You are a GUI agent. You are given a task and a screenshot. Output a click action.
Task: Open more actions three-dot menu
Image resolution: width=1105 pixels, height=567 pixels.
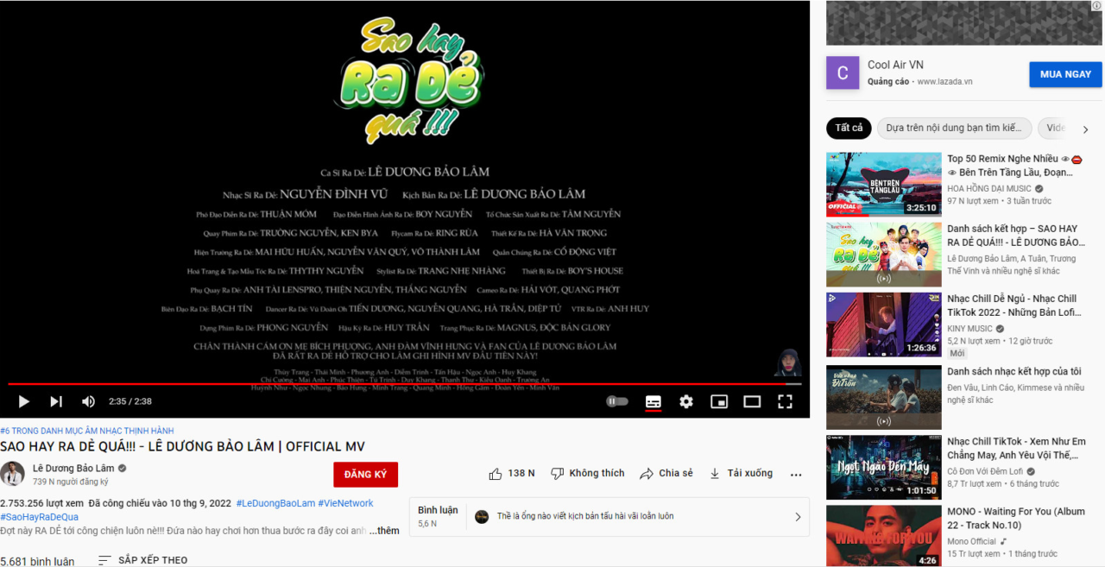(796, 474)
